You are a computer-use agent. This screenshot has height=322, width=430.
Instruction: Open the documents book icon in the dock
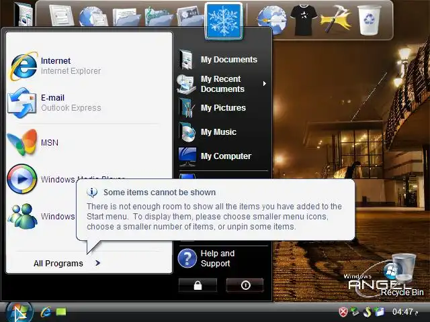click(24, 14)
